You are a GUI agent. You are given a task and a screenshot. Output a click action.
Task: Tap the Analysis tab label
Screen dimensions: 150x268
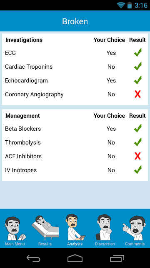tap(75, 244)
